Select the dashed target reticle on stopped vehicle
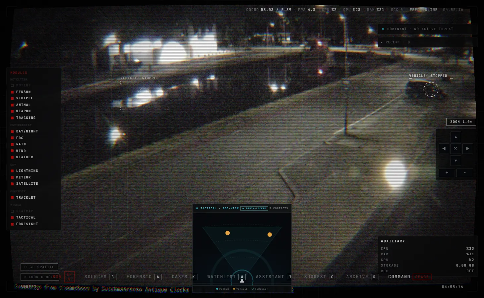 tap(431, 89)
